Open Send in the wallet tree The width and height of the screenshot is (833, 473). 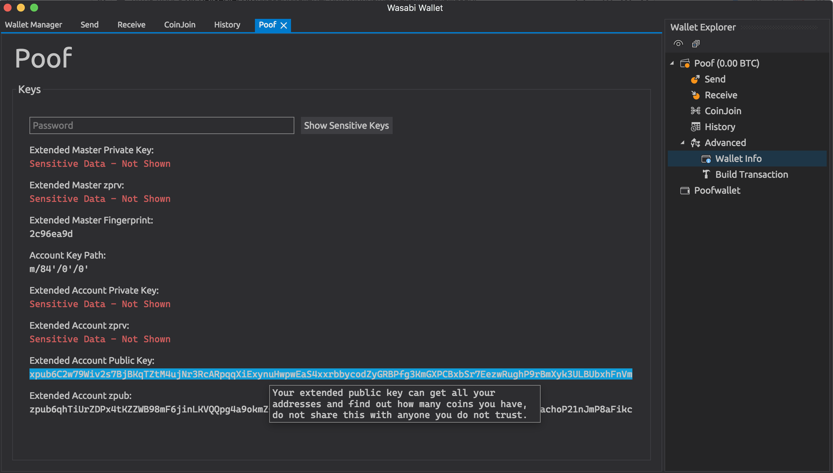pyautogui.click(x=715, y=79)
